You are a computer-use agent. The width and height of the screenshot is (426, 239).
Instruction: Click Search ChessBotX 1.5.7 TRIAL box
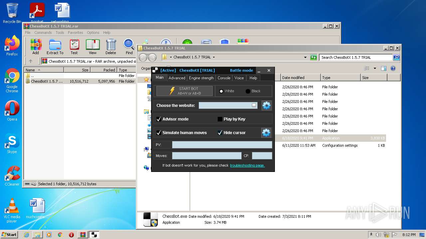pyautogui.click(x=356, y=57)
